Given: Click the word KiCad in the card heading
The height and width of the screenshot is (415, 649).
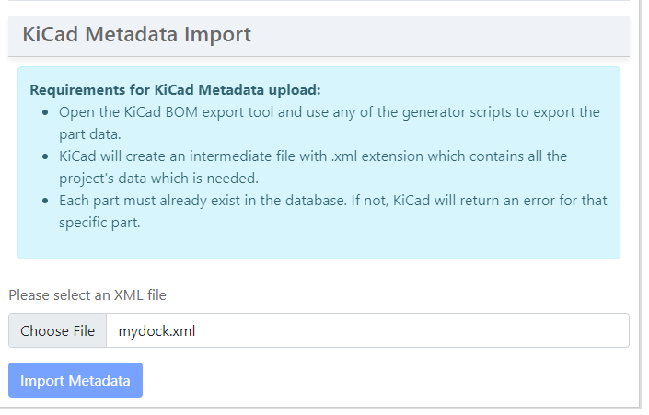Looking at the screenshot, I should point(51,35).
